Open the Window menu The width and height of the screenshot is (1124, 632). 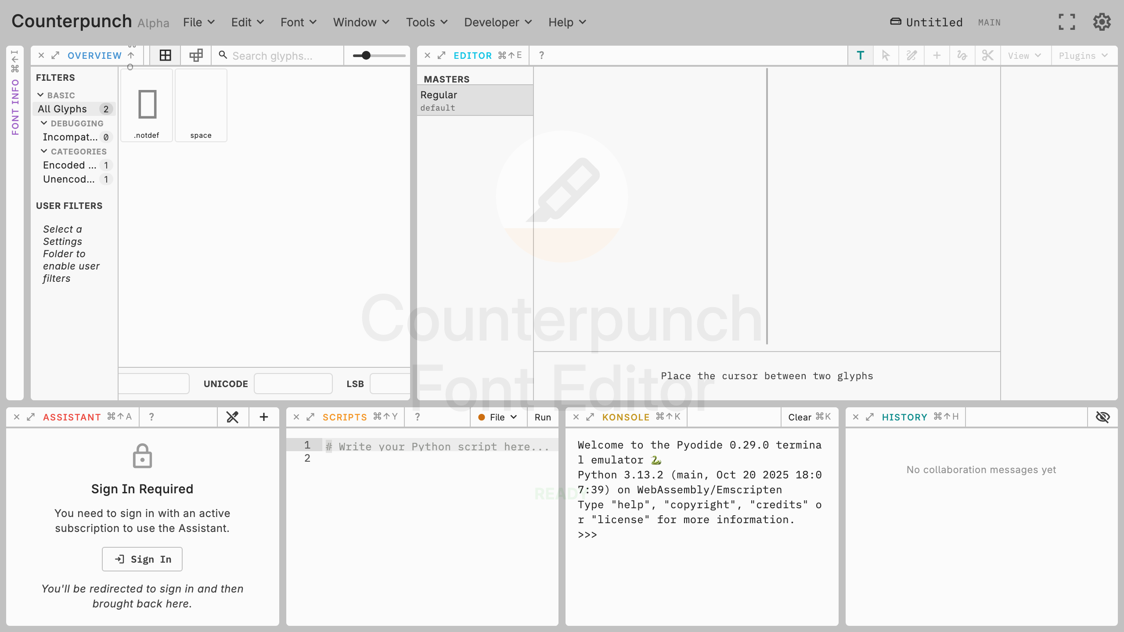pos(361,22)
